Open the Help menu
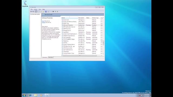Image resolution: width=173 pixels, height=97 pixels. tap(44, 9)
